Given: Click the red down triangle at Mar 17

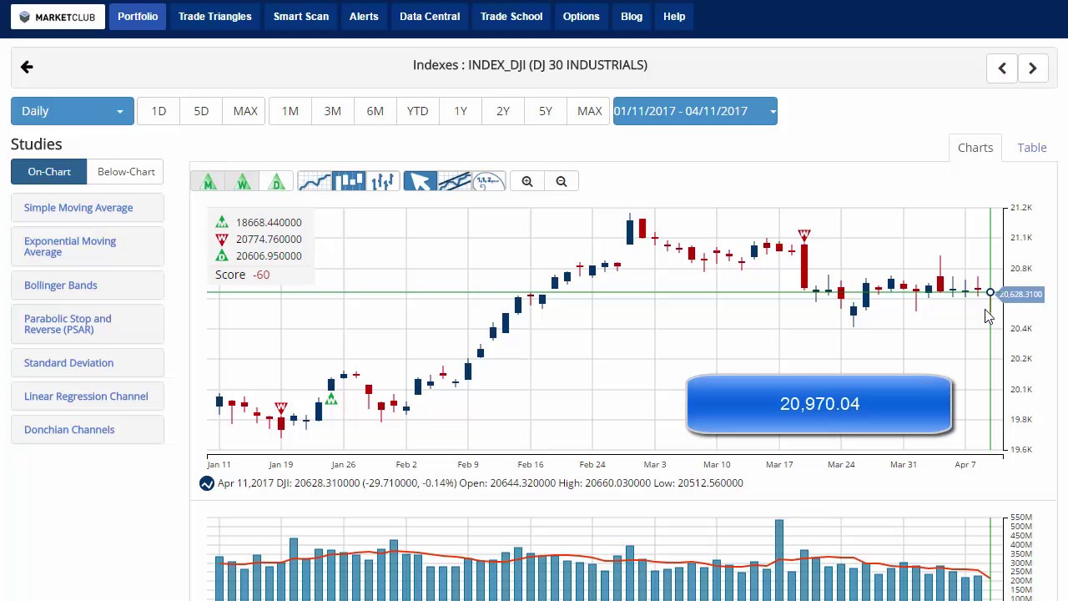Looking at the screenshot, I should pyautogui.click(x=804, y=236).
